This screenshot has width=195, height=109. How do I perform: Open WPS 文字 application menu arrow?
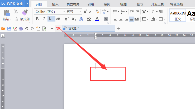(27, 4)
